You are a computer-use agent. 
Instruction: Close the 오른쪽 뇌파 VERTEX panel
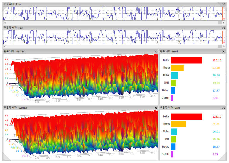pos(156,108)
